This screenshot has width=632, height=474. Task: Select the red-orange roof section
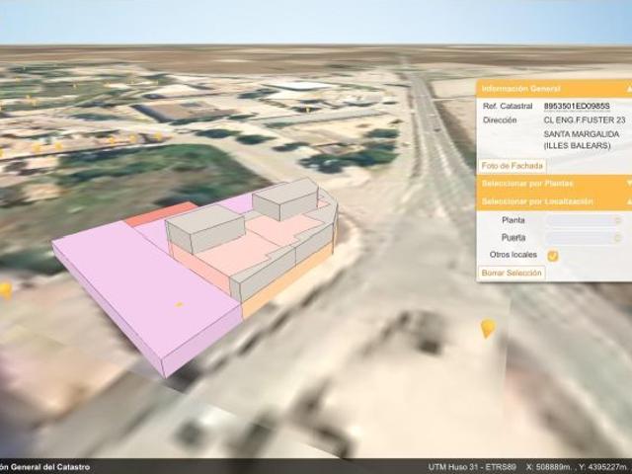[x=160, y=214]
